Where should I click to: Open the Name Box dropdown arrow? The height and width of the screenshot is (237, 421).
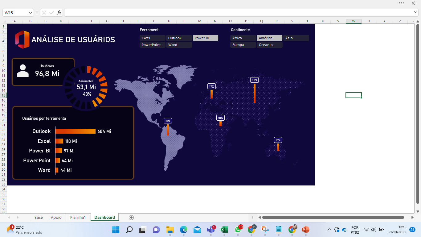click(30, 13)
